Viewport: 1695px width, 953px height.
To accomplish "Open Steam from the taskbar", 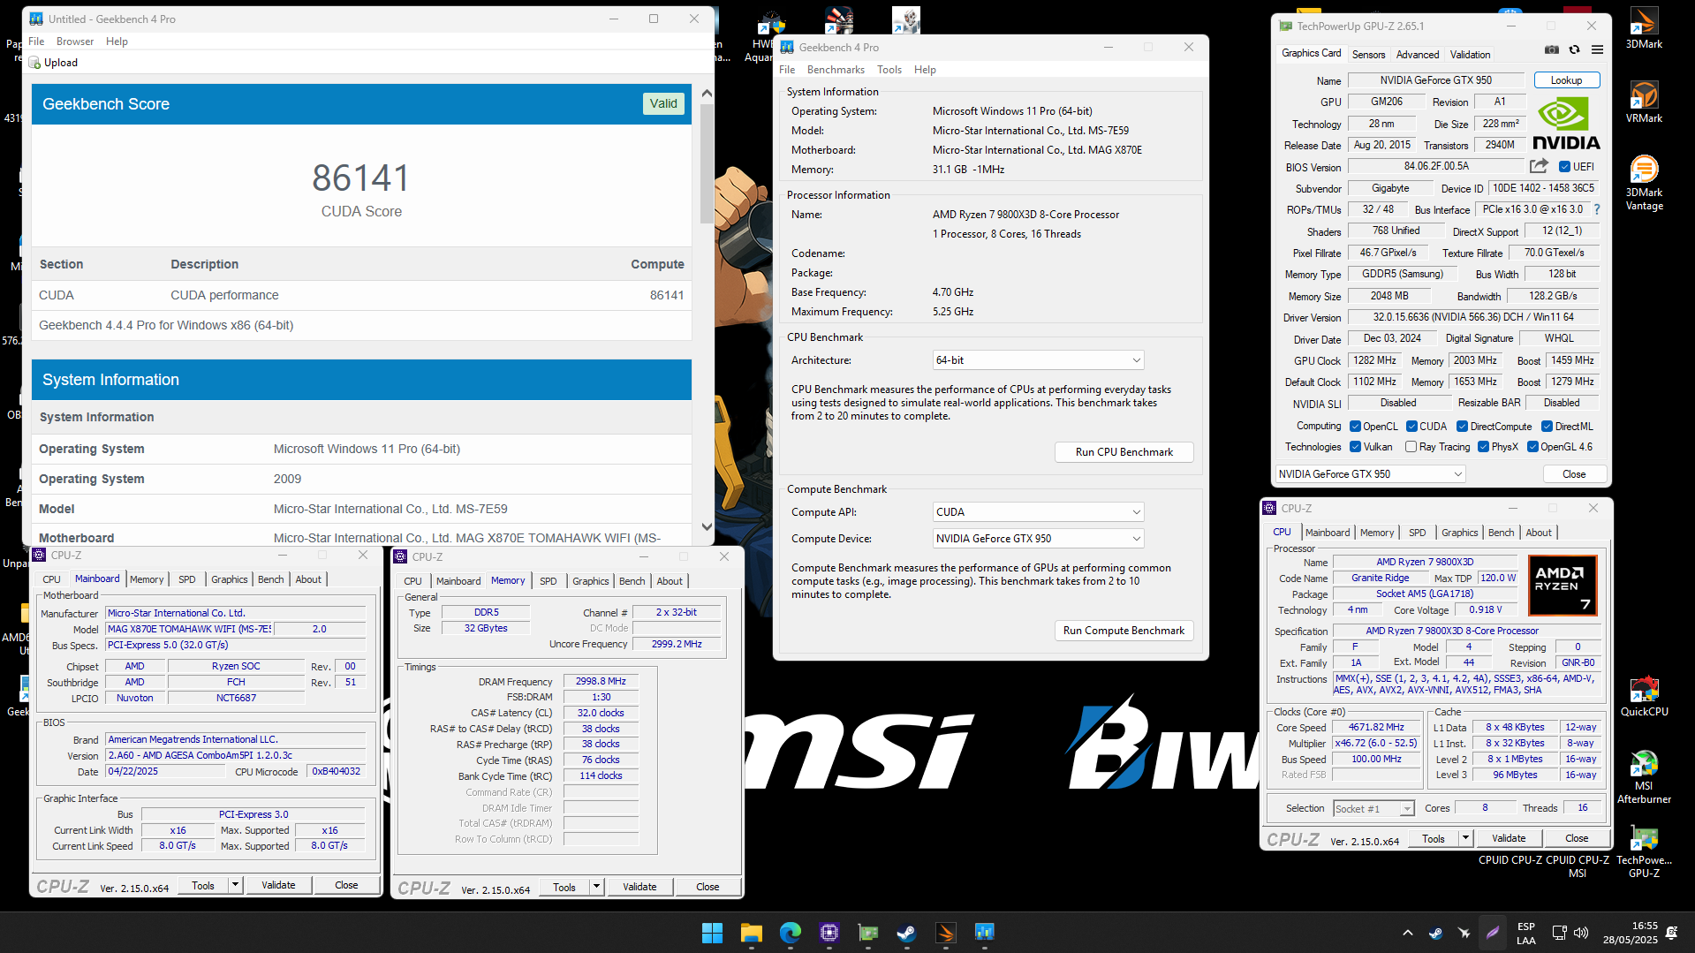I will coord(906,933).
